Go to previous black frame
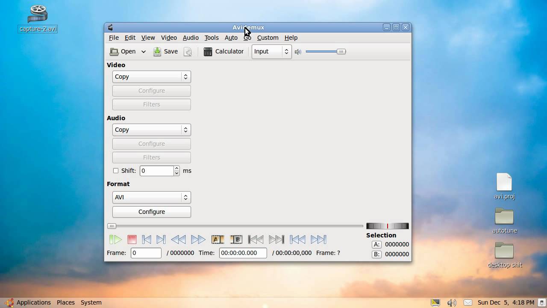The height and width of the screenshot is (308, 547). [256, 240]
